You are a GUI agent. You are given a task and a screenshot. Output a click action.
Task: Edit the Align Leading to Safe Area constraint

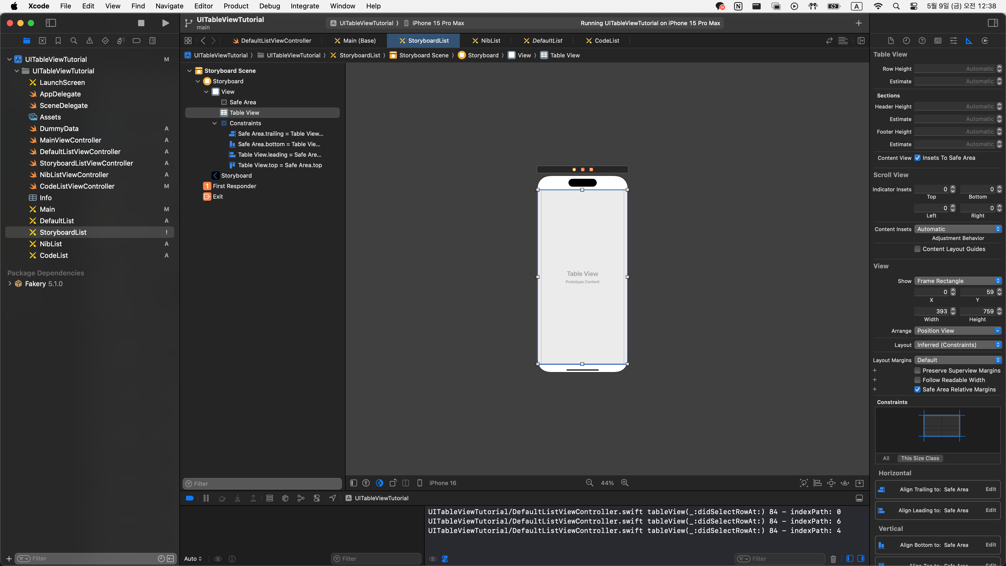[x=990, y=510]
